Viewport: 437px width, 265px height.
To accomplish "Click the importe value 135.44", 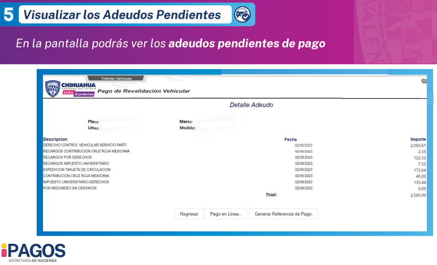I will coord(420,183).
